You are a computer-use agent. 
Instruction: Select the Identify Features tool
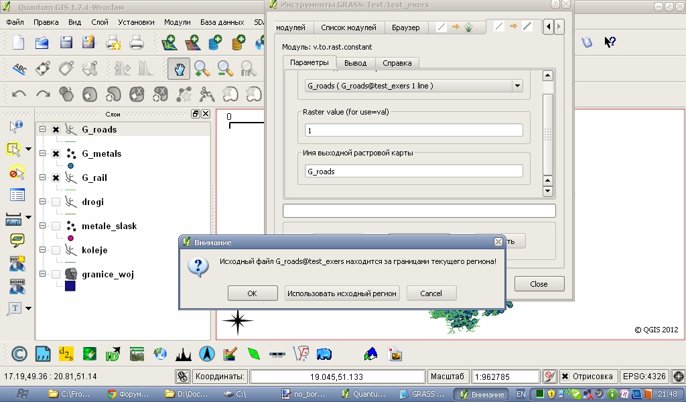(16, 127)
